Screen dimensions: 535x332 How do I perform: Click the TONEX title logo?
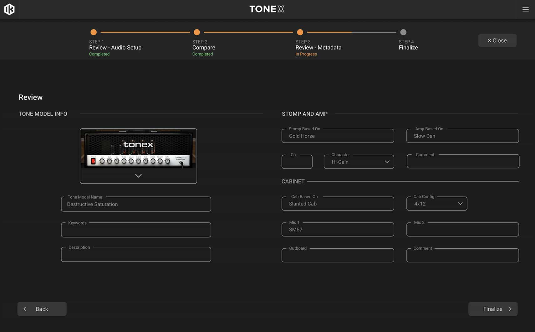(x=267, y=9)
